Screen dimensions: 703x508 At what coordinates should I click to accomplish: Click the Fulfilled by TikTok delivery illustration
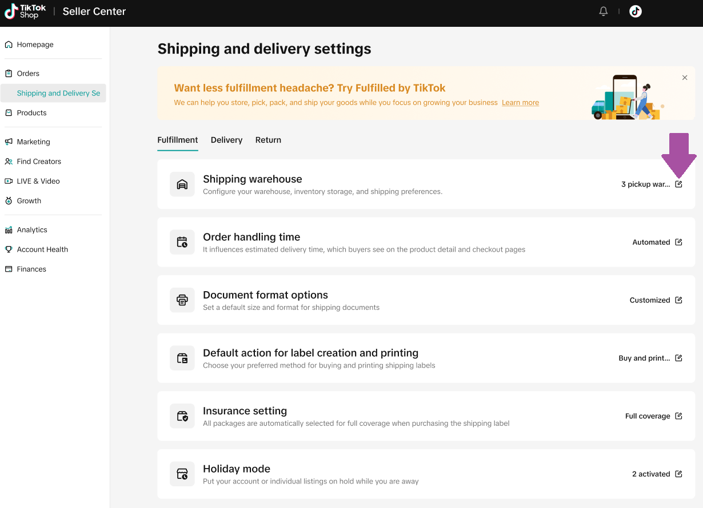626,98
